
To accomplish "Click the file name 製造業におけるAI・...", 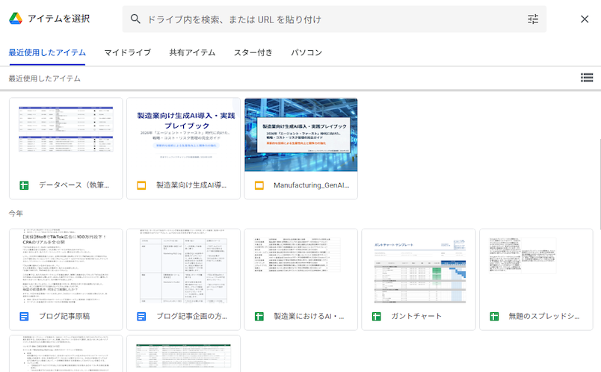I will (x=309, y=317).
